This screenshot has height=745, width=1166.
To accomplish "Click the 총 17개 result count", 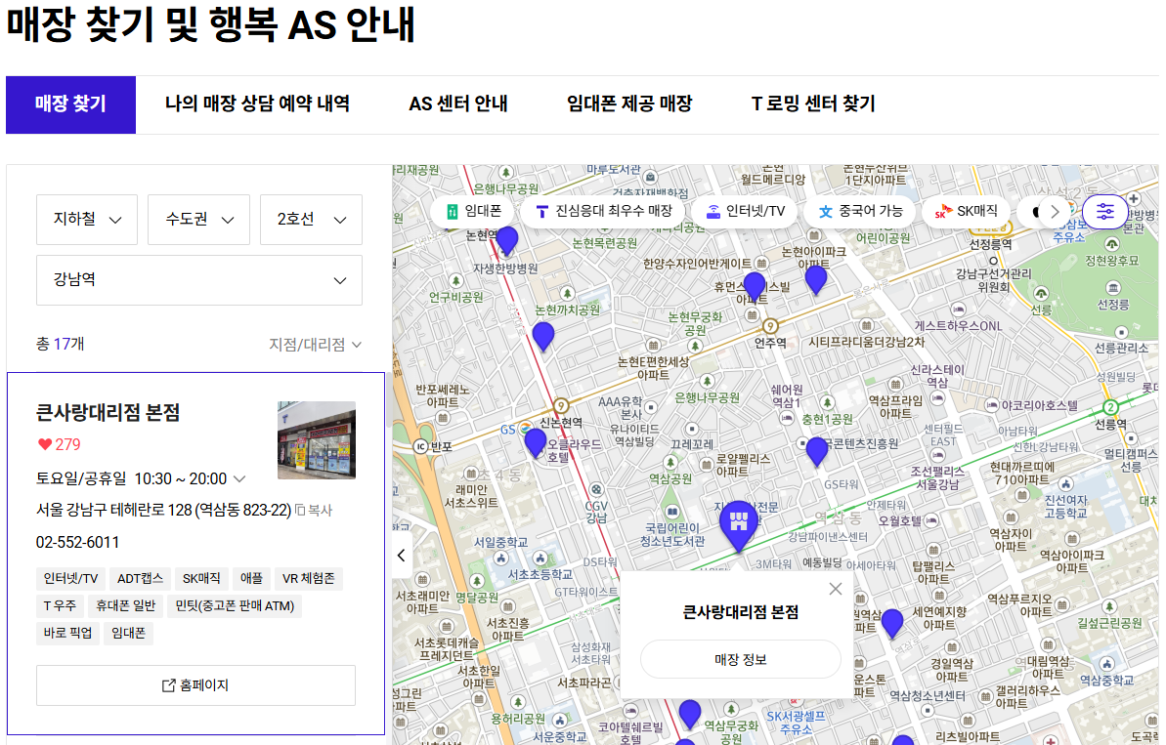I will coord(61,344).
